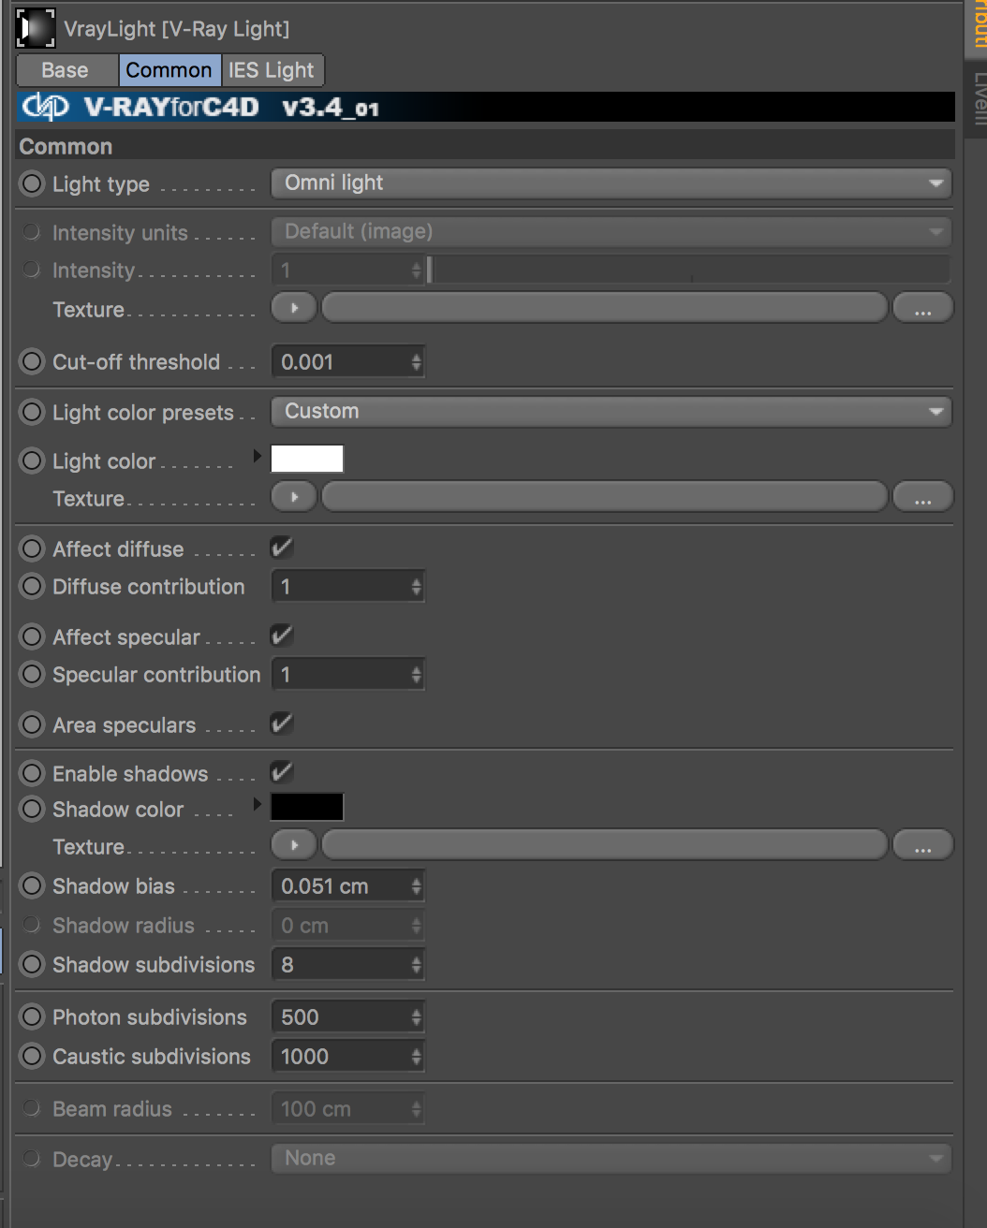Toggle the Affect specular animation dot
The image size is (987, 1228).
(33, 636)
